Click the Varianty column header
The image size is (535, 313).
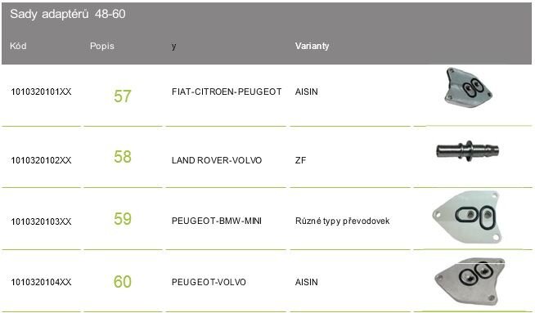(x=312, y=46)
